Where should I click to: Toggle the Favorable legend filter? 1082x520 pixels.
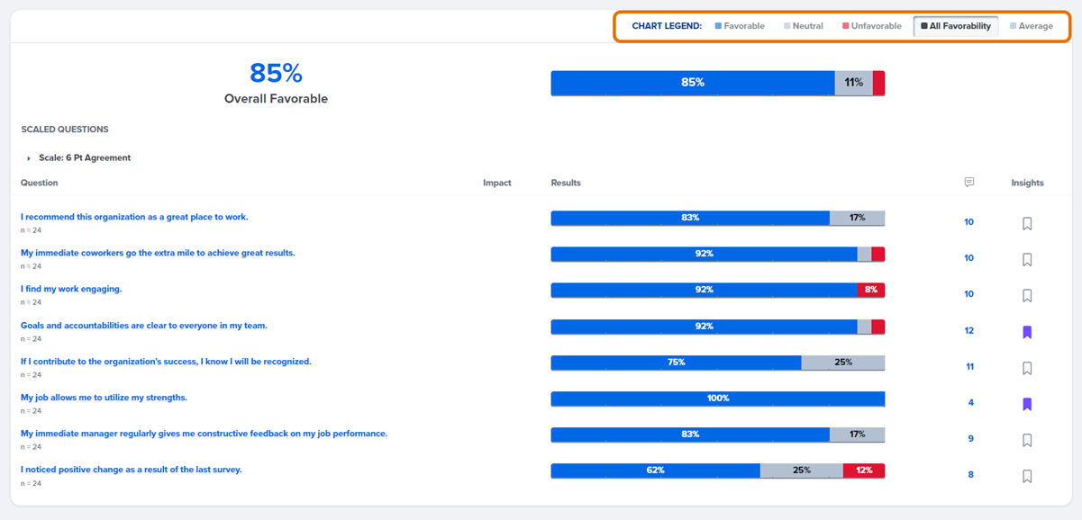(x=740, y=26)
